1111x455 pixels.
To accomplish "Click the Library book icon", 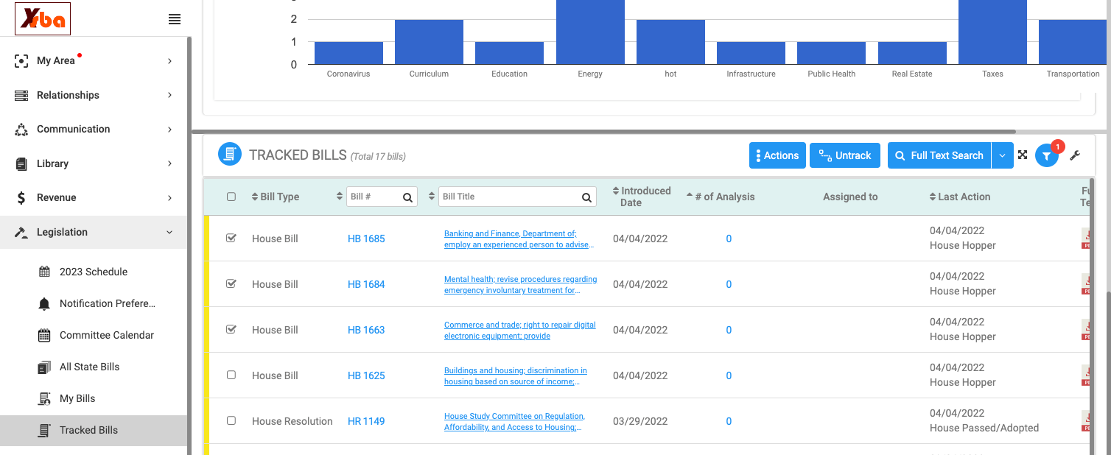I will coord(21,163).
